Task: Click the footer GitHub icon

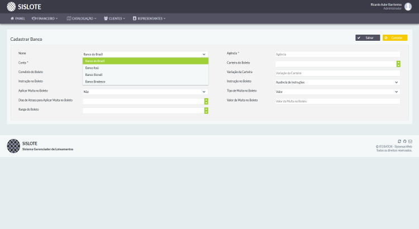Action: [x=404, y=141]
